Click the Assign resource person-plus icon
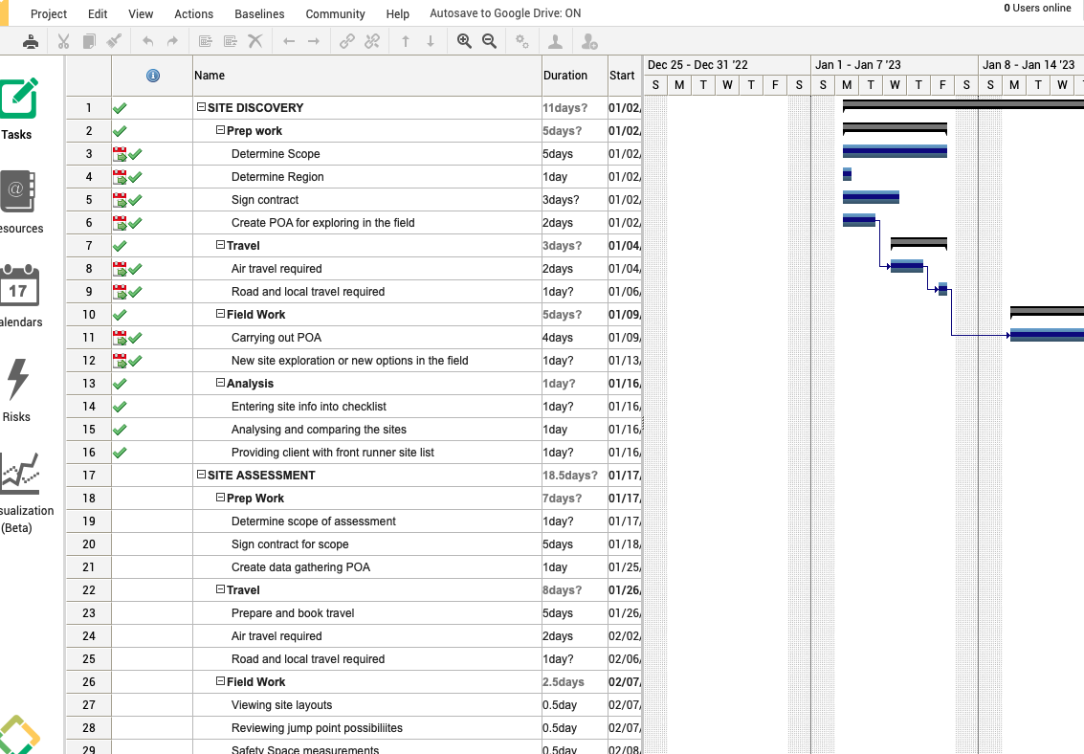Image resolution: width=1084 pixels, height=754 pixels. tap(589, 41)
